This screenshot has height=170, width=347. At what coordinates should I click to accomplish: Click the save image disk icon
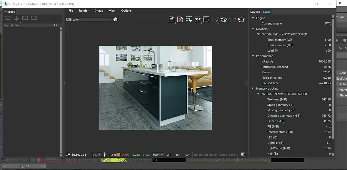(x=171, y=19)
